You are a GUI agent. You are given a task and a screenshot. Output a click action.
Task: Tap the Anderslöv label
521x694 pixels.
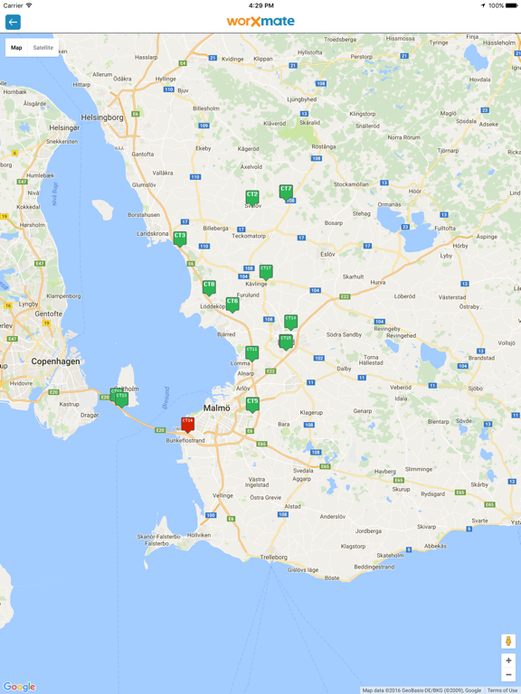(333, 517)
